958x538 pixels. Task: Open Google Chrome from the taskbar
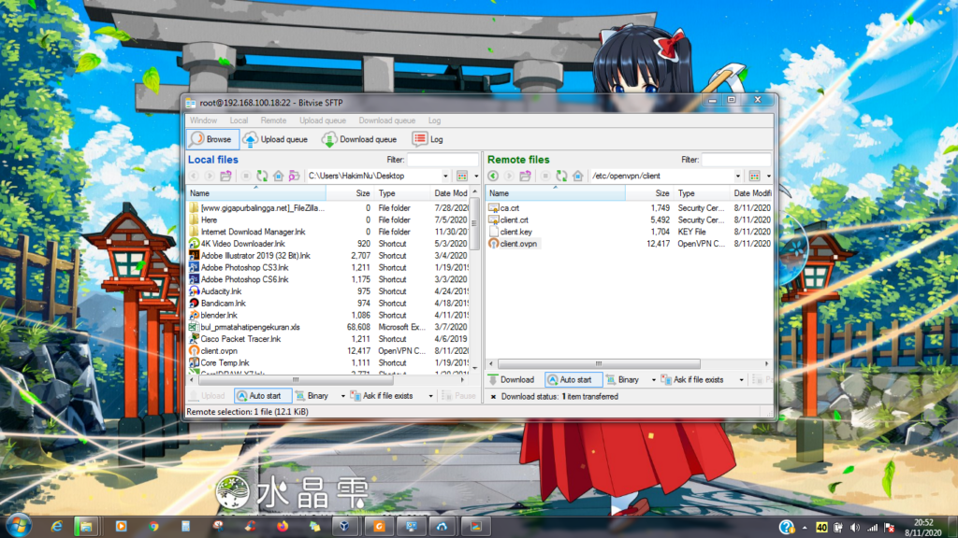click(x=153, y=526)
